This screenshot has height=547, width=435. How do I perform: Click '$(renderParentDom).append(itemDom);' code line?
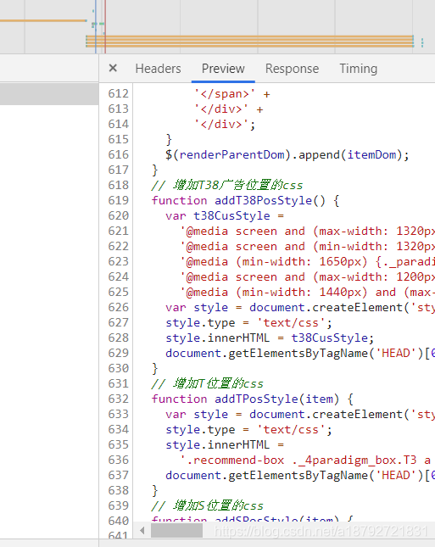pos(287,154)
